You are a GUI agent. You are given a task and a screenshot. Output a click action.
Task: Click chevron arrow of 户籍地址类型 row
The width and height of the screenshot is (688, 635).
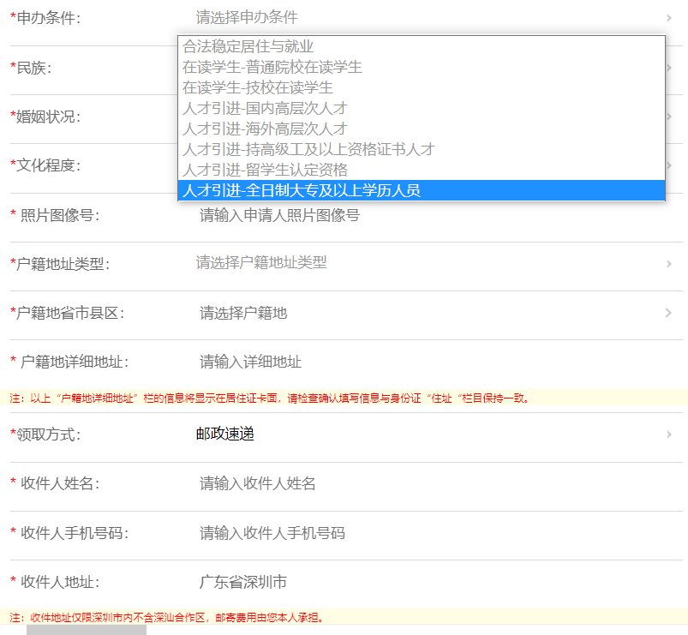[668, 264]
